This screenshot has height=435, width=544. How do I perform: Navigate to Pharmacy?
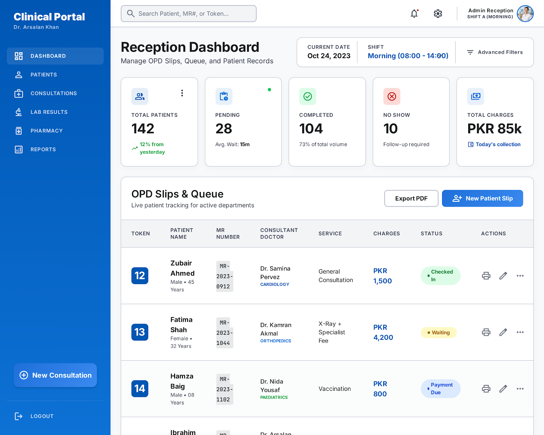[x=55, y=131]
